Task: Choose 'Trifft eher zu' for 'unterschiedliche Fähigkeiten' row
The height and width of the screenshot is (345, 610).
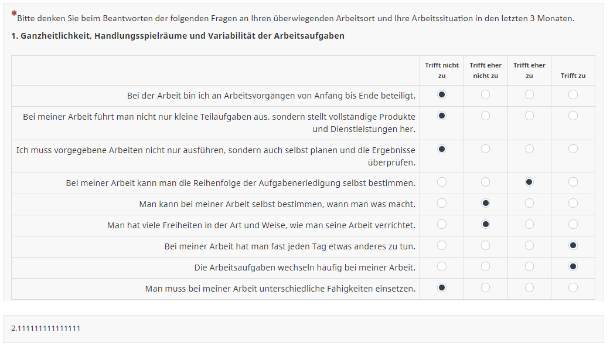Action: coord(529,287)
